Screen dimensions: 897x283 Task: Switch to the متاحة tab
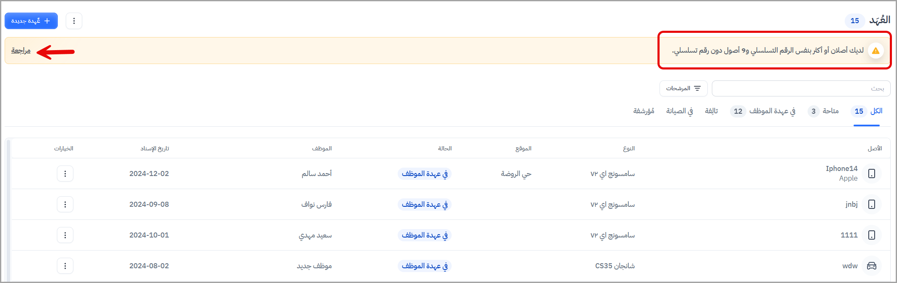pos(830,111)
